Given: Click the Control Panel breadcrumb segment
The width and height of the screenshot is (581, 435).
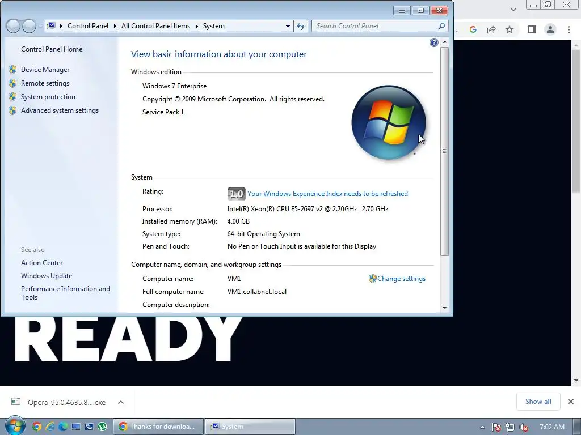Looking at the screenshot, I should tap(88, 26).
